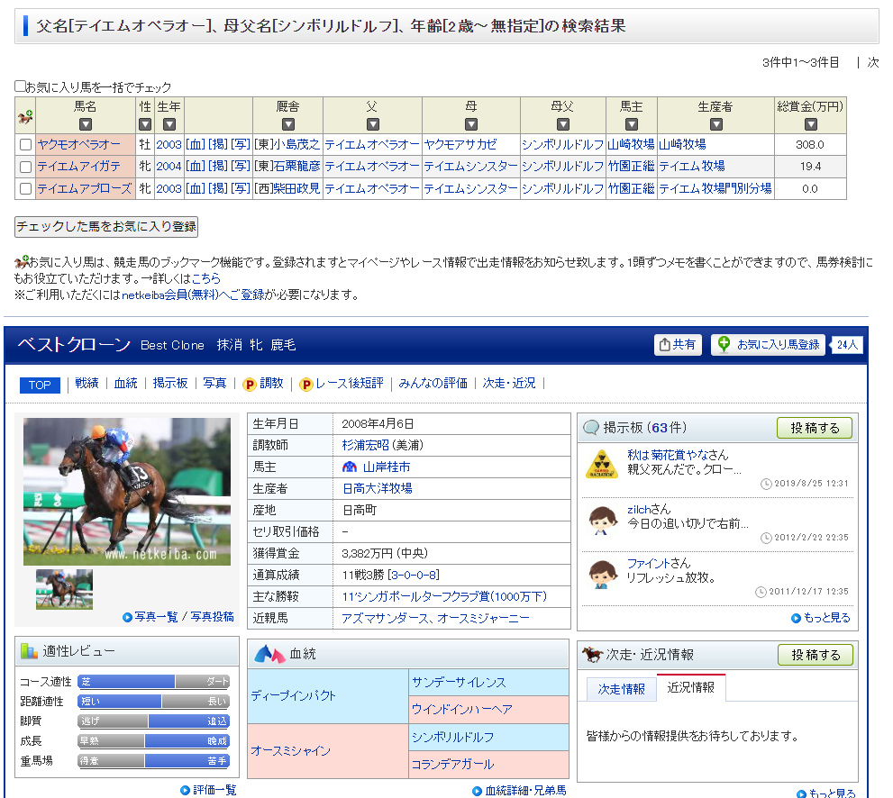Click the コース適性 turf/dirt rating bar
Viewport: 893px width, 798px height.
click(x=153, y=682)
